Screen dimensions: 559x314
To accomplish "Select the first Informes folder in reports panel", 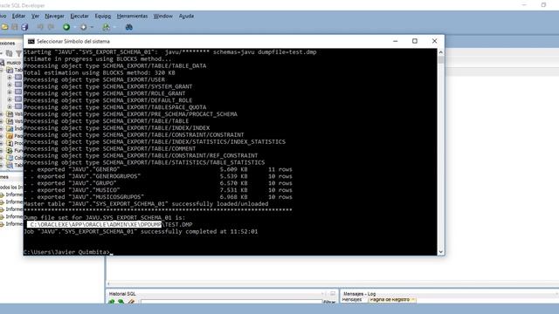I will coord(11,195).
